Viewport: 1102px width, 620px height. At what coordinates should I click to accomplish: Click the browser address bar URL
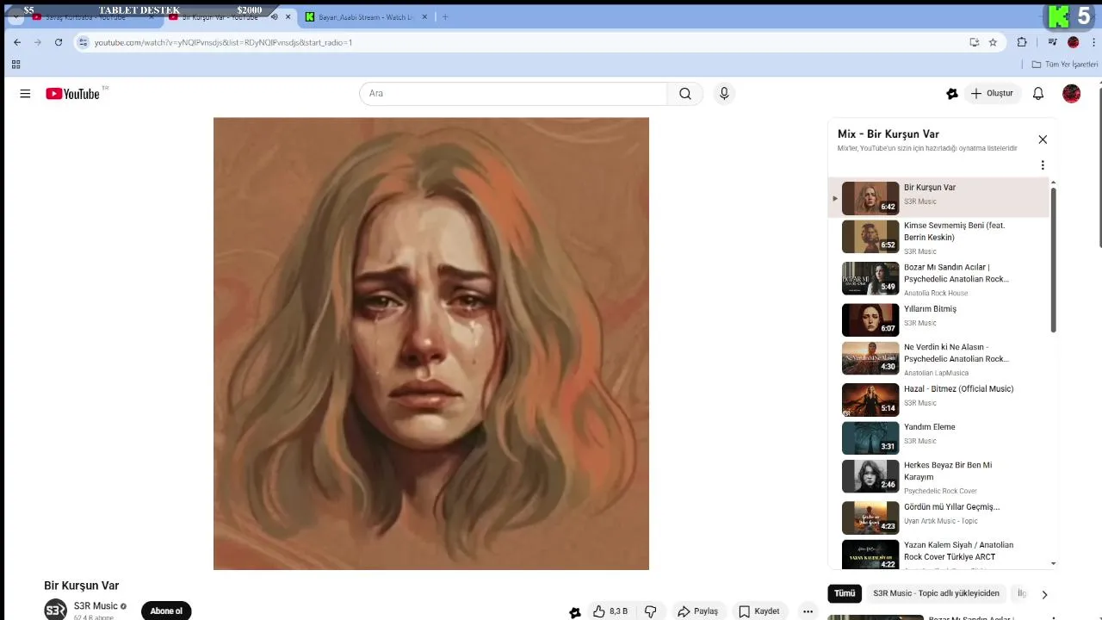click(x=223, y=42)
